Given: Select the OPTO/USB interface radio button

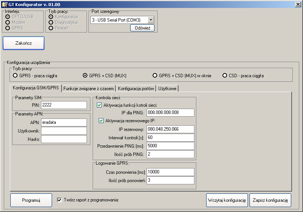Looking at the screenshot, I should click(8, 17).
